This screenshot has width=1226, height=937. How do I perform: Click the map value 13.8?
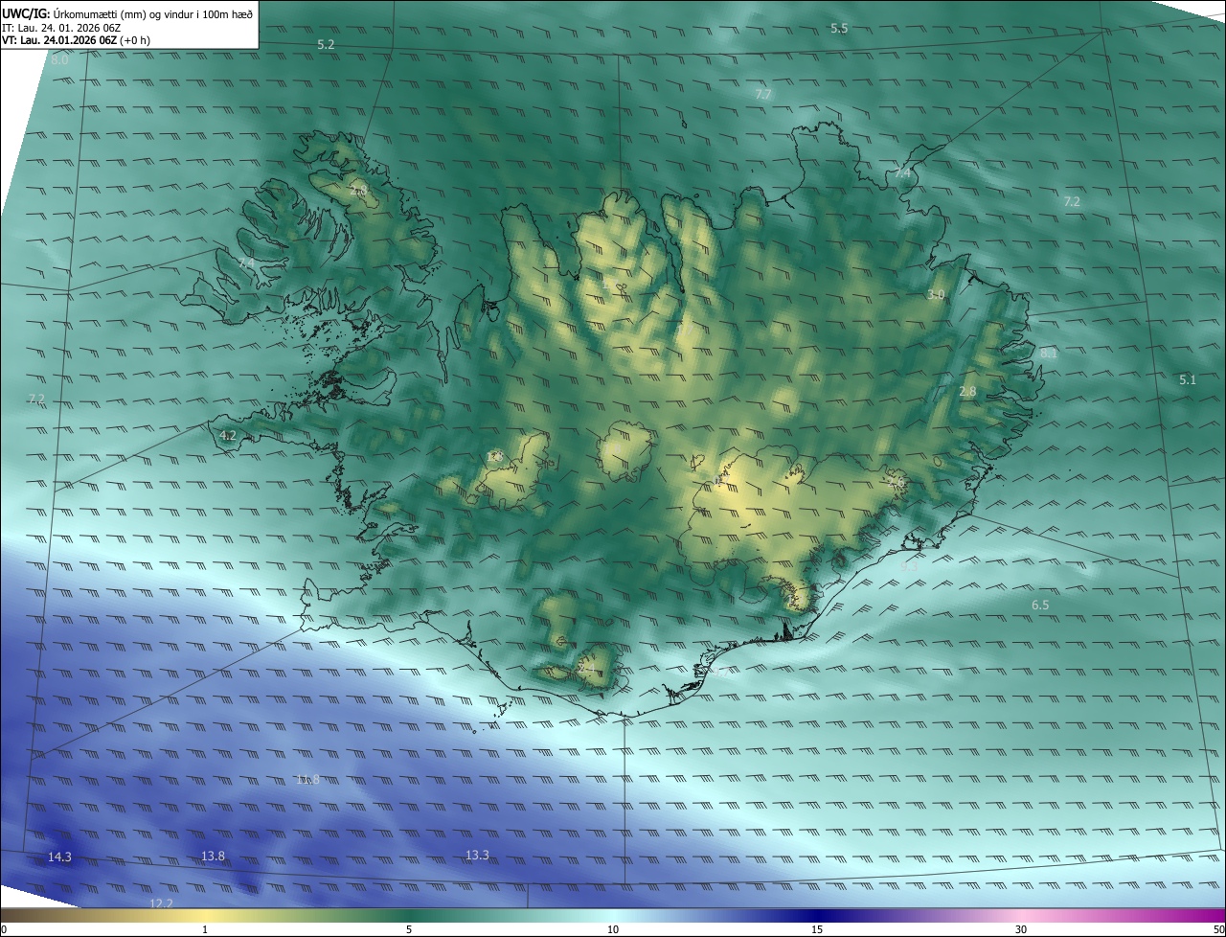213,857
